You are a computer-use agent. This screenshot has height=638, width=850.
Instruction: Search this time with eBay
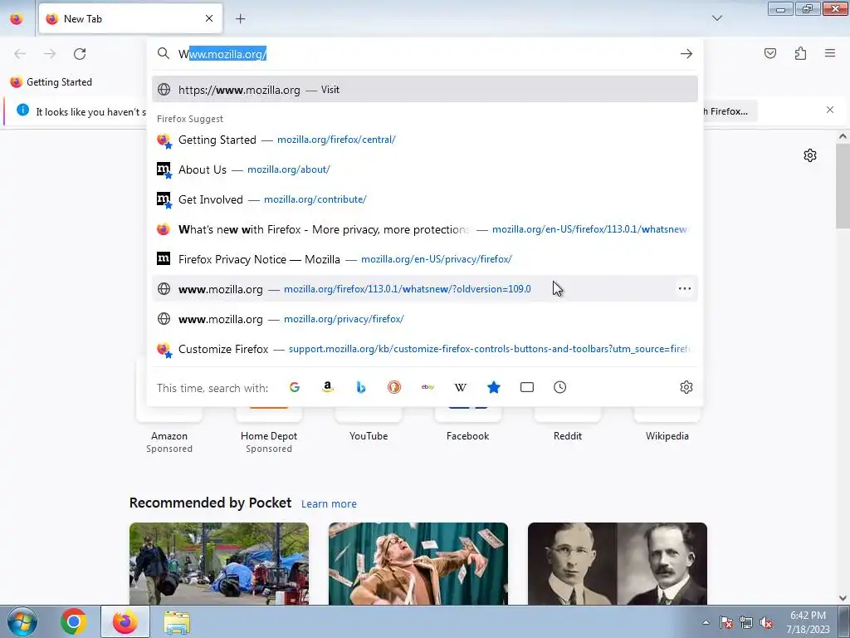coord(427,387)
